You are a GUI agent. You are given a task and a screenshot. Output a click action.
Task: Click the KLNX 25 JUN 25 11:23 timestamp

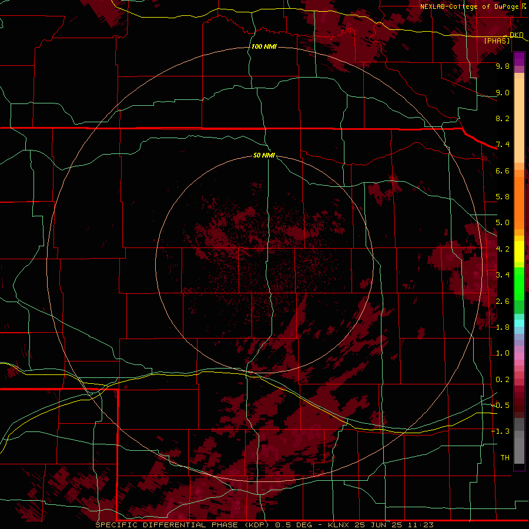(380, 525)
